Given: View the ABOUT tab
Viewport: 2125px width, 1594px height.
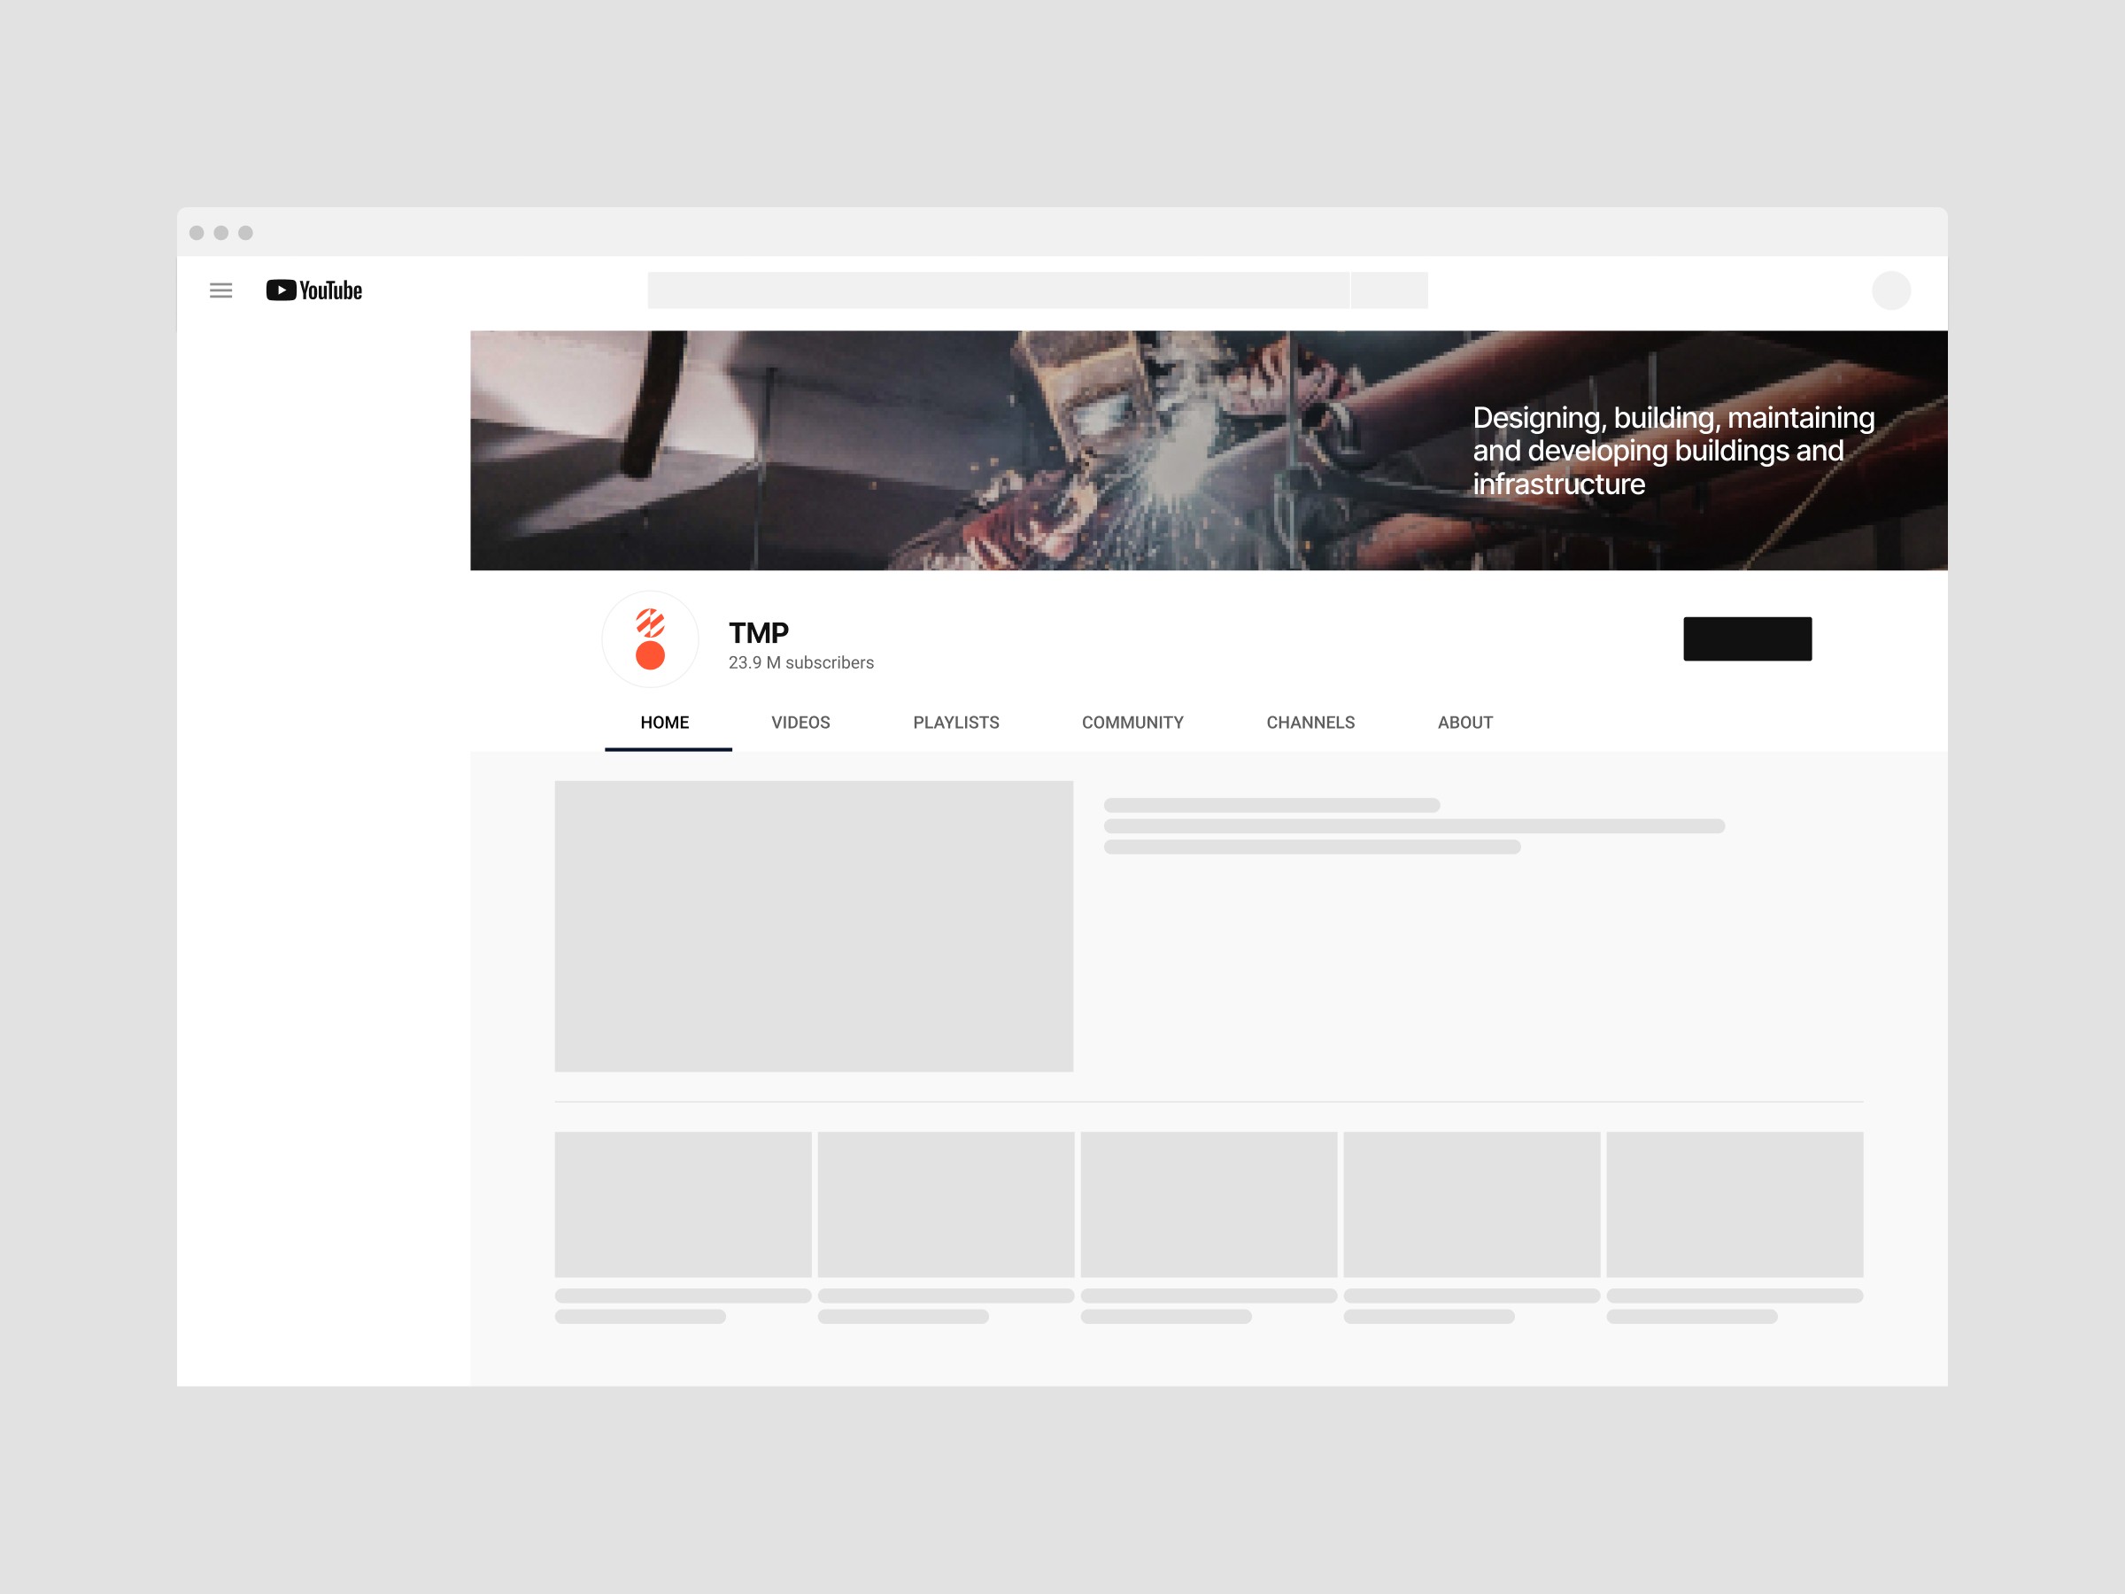Looking at the screenshot, I should tap(1465, 723).
